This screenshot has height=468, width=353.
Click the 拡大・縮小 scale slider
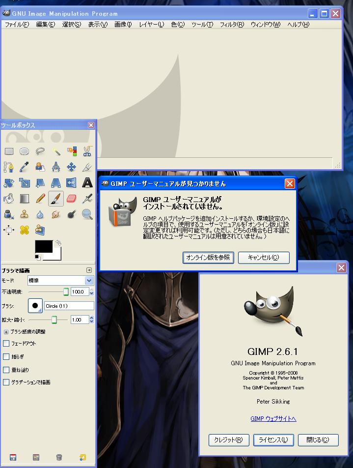coord(49,320)
